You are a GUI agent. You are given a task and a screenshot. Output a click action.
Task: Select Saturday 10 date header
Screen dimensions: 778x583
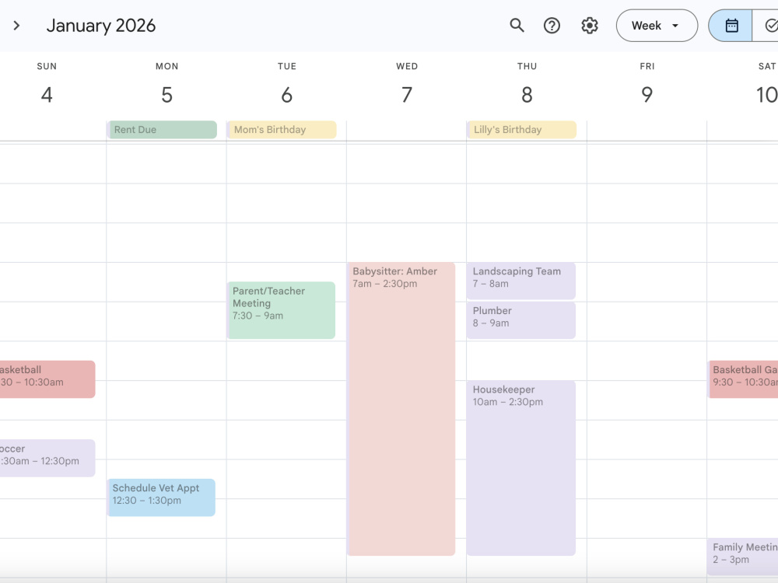(x=766, y=95)
